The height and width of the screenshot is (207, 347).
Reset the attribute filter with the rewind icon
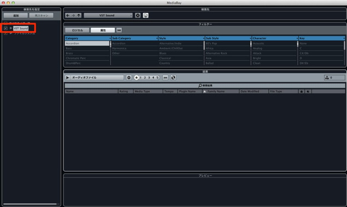119,30
